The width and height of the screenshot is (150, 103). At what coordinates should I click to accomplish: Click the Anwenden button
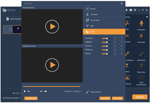[x=105, y=98]
